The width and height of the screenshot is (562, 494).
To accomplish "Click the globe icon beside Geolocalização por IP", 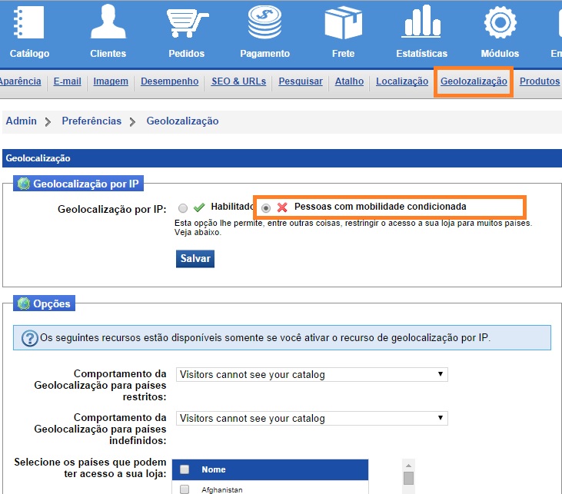I will 24,184.
